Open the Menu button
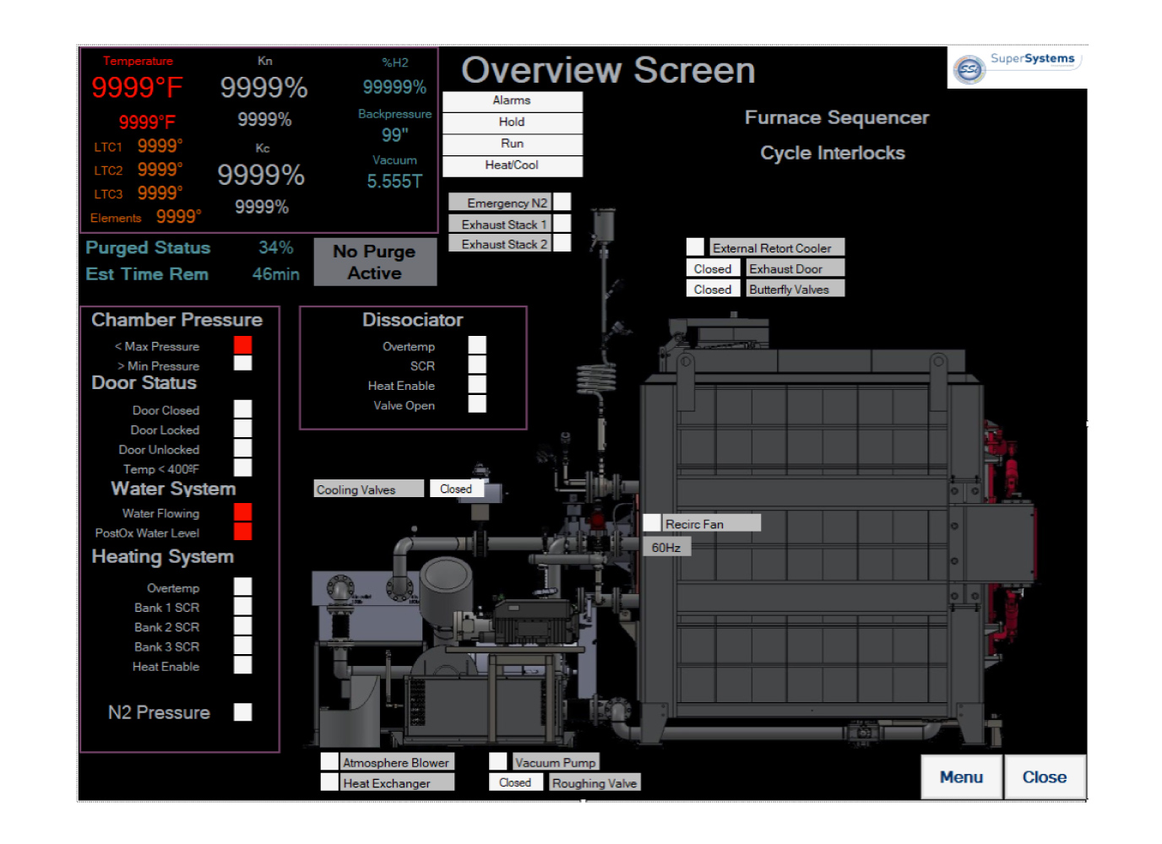 [x=961, y=776]
